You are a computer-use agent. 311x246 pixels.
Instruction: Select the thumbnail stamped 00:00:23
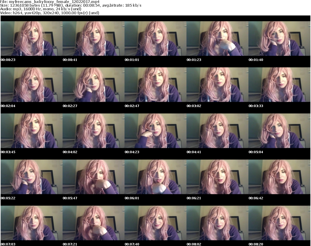coord(32,39)
